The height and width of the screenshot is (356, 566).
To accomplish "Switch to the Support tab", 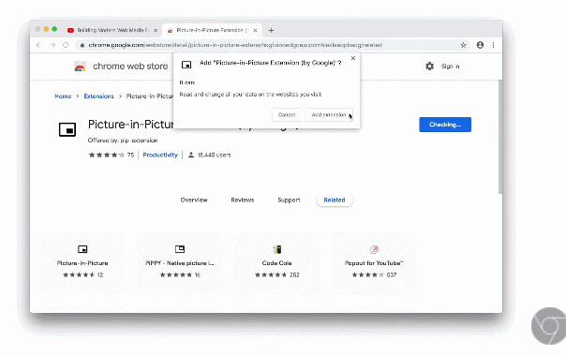I will tap(289, 200).
